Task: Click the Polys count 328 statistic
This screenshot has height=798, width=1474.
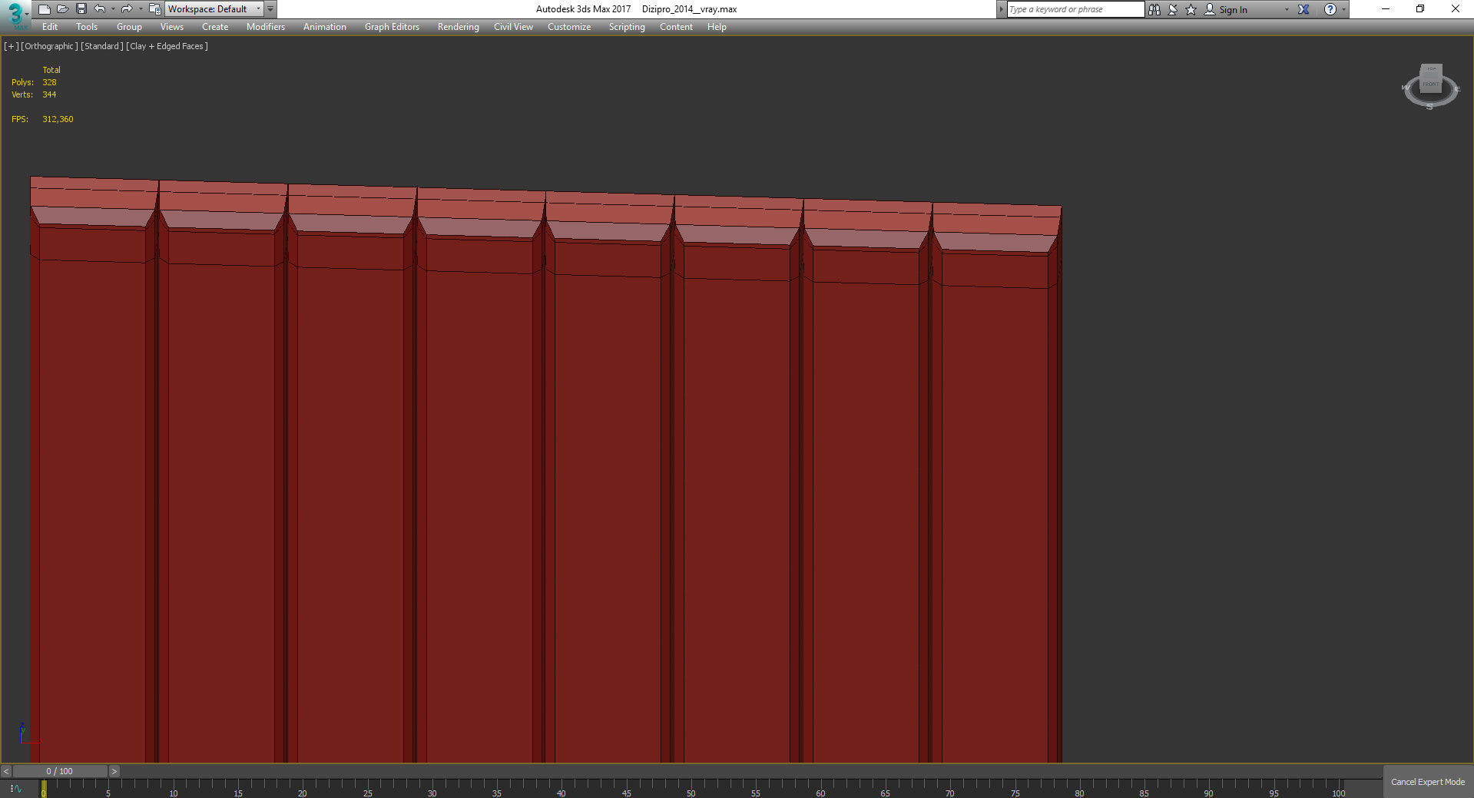Action: (49, 82)
